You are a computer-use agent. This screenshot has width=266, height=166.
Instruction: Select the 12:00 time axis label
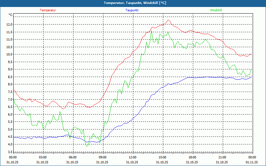click(x=132, y=157)
